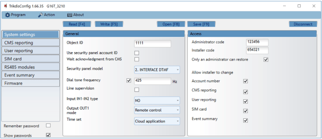Click Save [F9] to save configuration
This screenshot has height=139, width=322.
[x=201, y=24]
